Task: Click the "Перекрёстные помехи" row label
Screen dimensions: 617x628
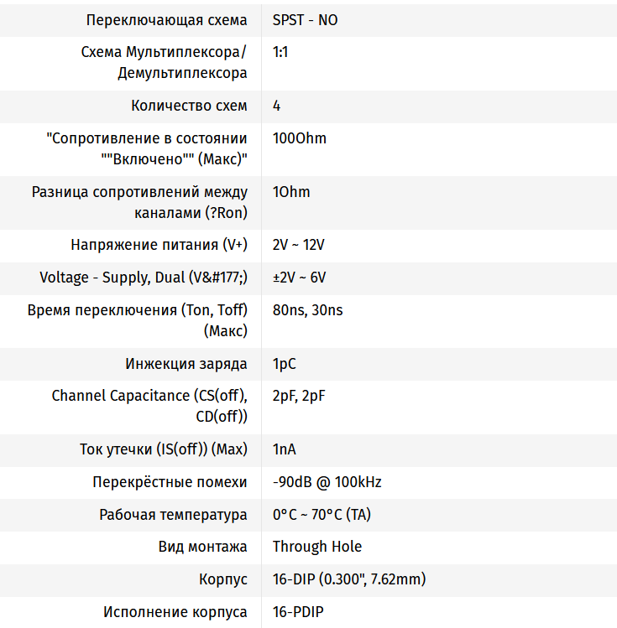Action: click(x=170, y=482)
